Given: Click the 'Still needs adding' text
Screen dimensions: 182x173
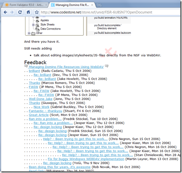Looking at the screenshot, I should pyautogui.click(x=38, y=49).
